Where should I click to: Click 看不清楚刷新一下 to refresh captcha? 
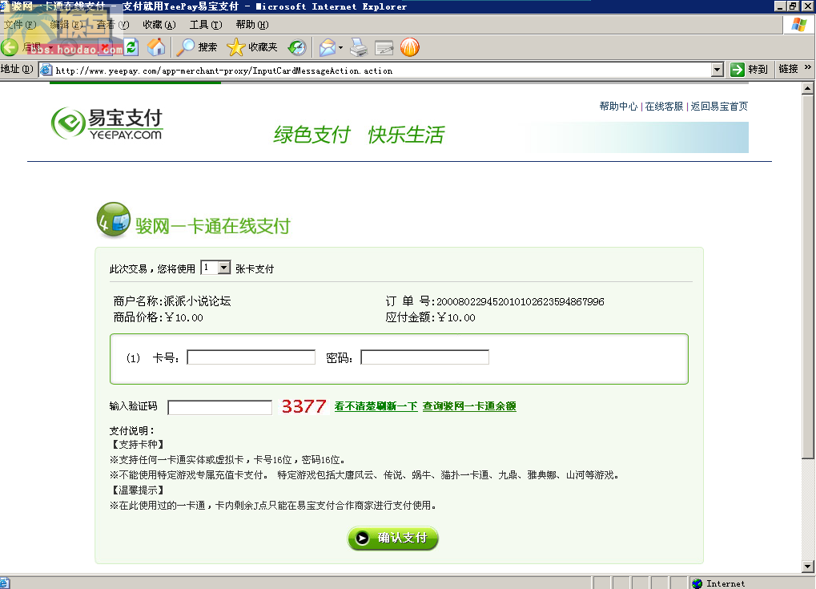tap(376, 406)
